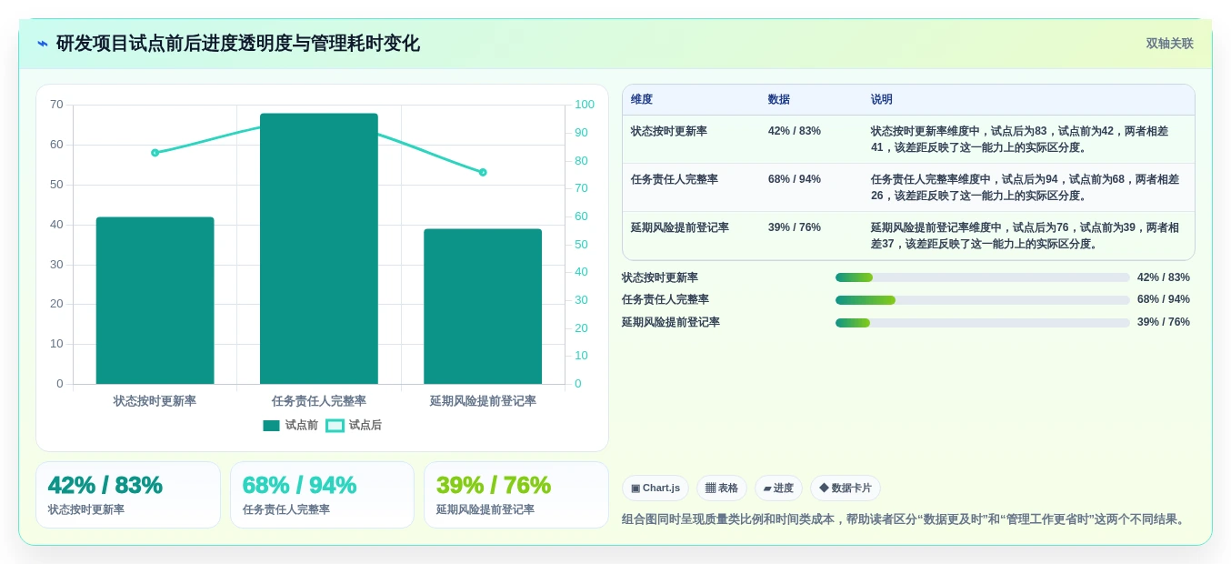The image size is (1231, 564).
Task: Click the 任务责任人完整率 progress bar
Action: tap(983, 299)
